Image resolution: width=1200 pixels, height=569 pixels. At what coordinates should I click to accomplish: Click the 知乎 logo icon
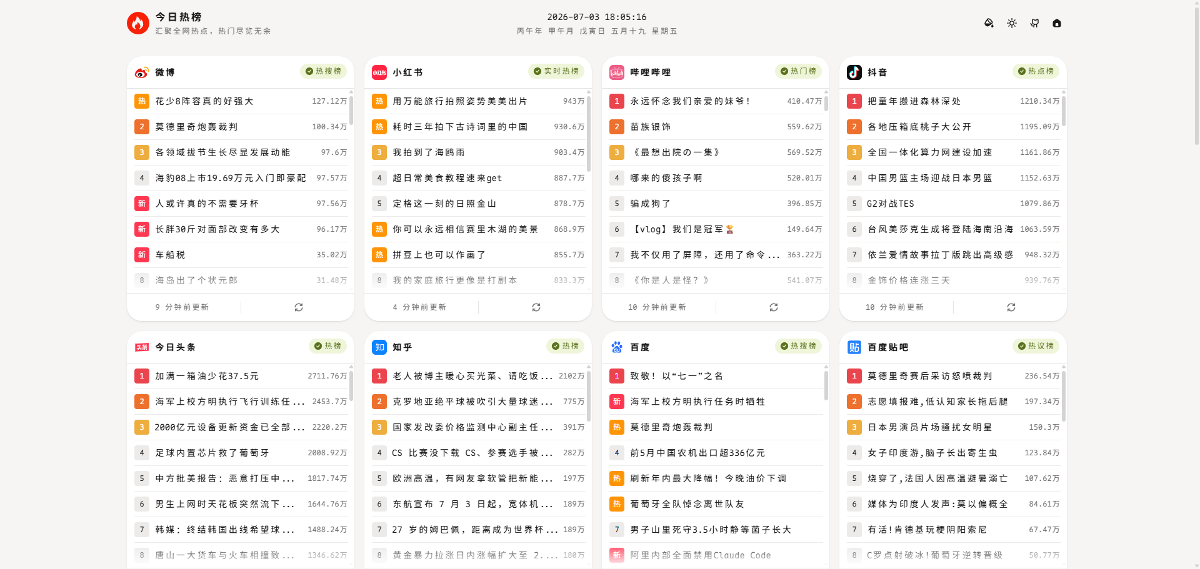379,347
